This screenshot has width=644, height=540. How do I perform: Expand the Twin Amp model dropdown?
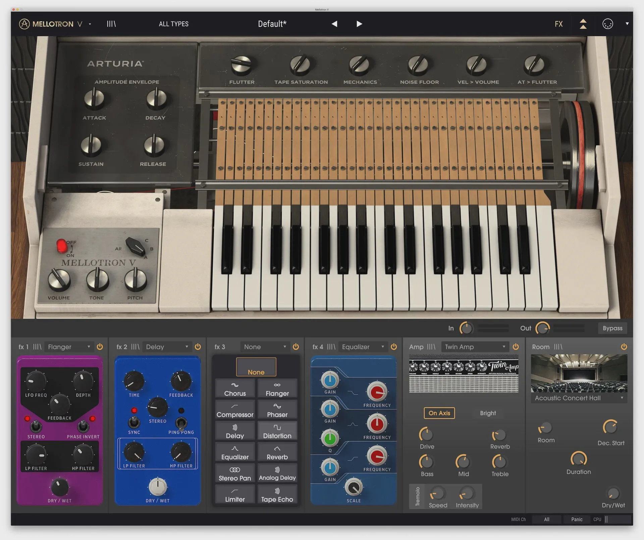click(x=475, y=347)
